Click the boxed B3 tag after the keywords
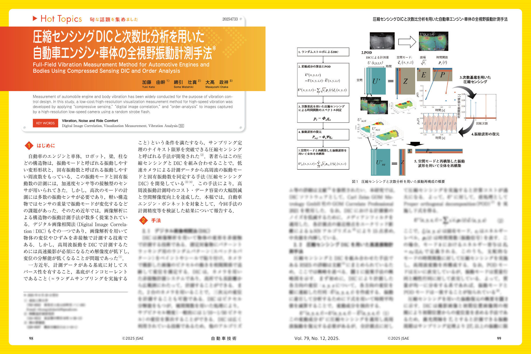 point(181,126)
